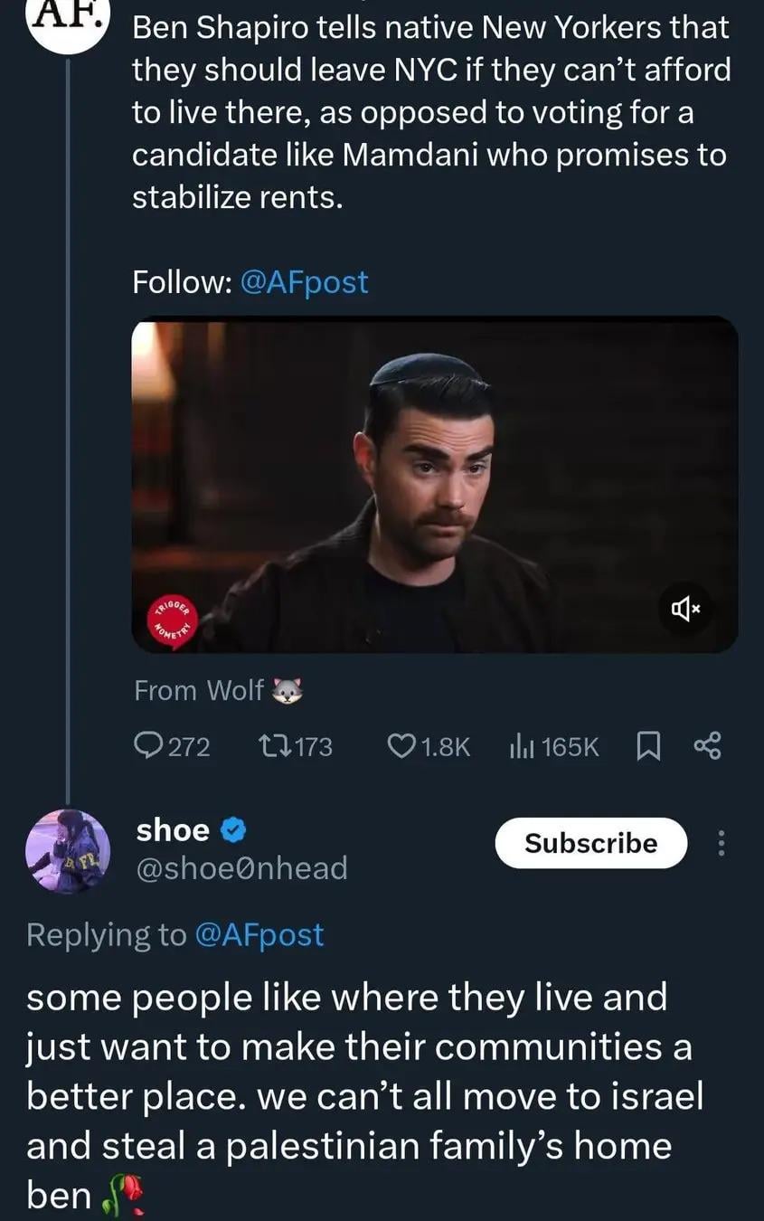This screenshot has height=1221, width=764.
Task: Bookmark the AF Post tweet
Action: [648, 746]
